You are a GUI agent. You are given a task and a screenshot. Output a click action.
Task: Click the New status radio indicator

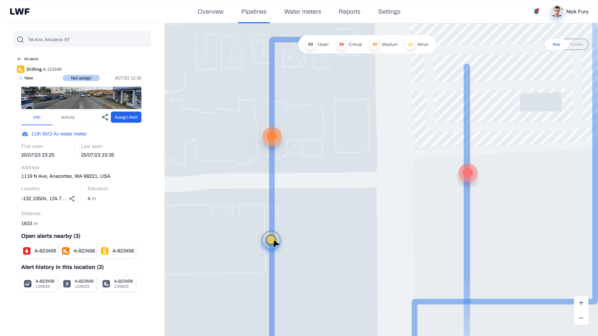21,78
